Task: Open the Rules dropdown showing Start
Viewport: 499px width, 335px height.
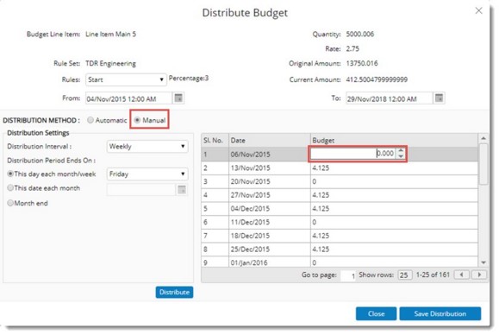Action: 126,79
